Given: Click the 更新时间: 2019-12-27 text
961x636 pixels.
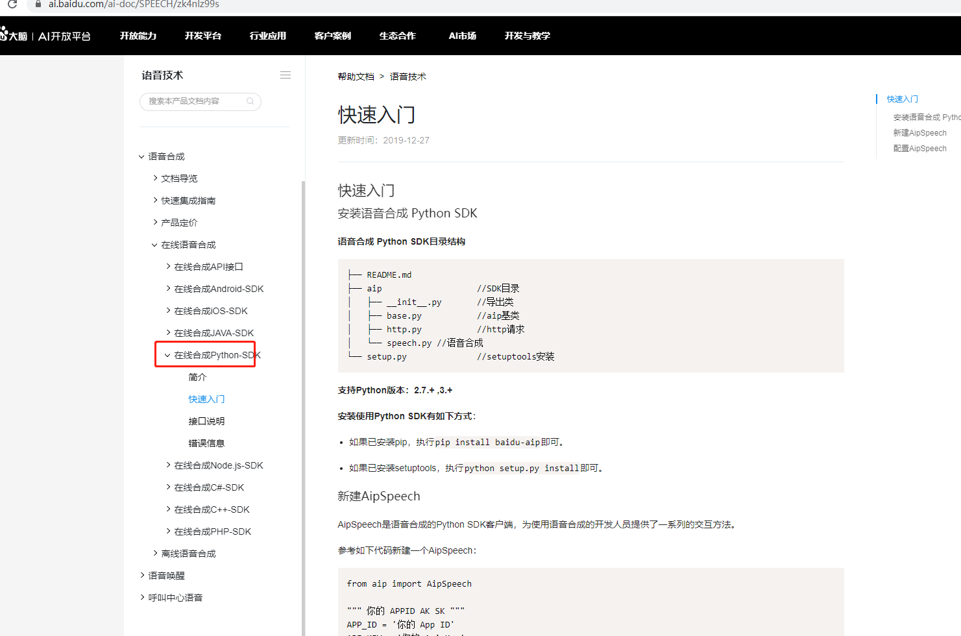Looking at the screenshot, I should tap(383, 140).
